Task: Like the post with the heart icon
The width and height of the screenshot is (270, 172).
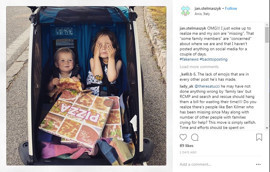Action: [183, 137]
